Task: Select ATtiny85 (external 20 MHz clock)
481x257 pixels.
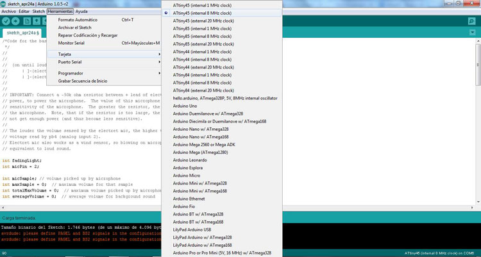Action: [x=221, y=44]
